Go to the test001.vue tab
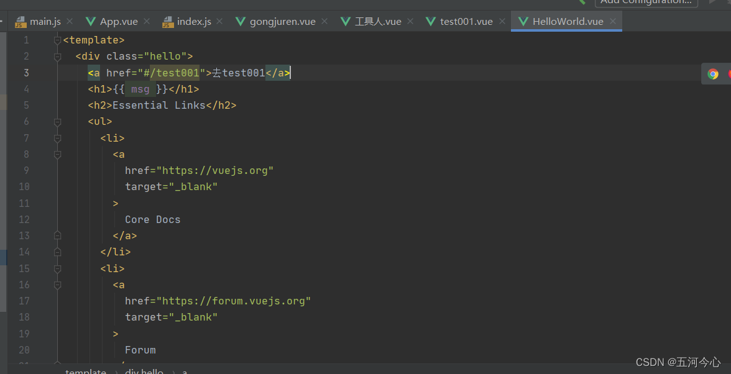Image resolution: width=731 pixels, height=374 pixels. [459, 21]
